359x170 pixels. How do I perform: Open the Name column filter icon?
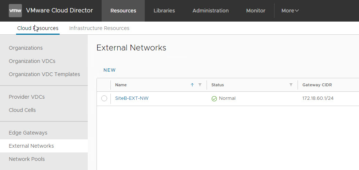pyautogui.click(x=200, y=85)
